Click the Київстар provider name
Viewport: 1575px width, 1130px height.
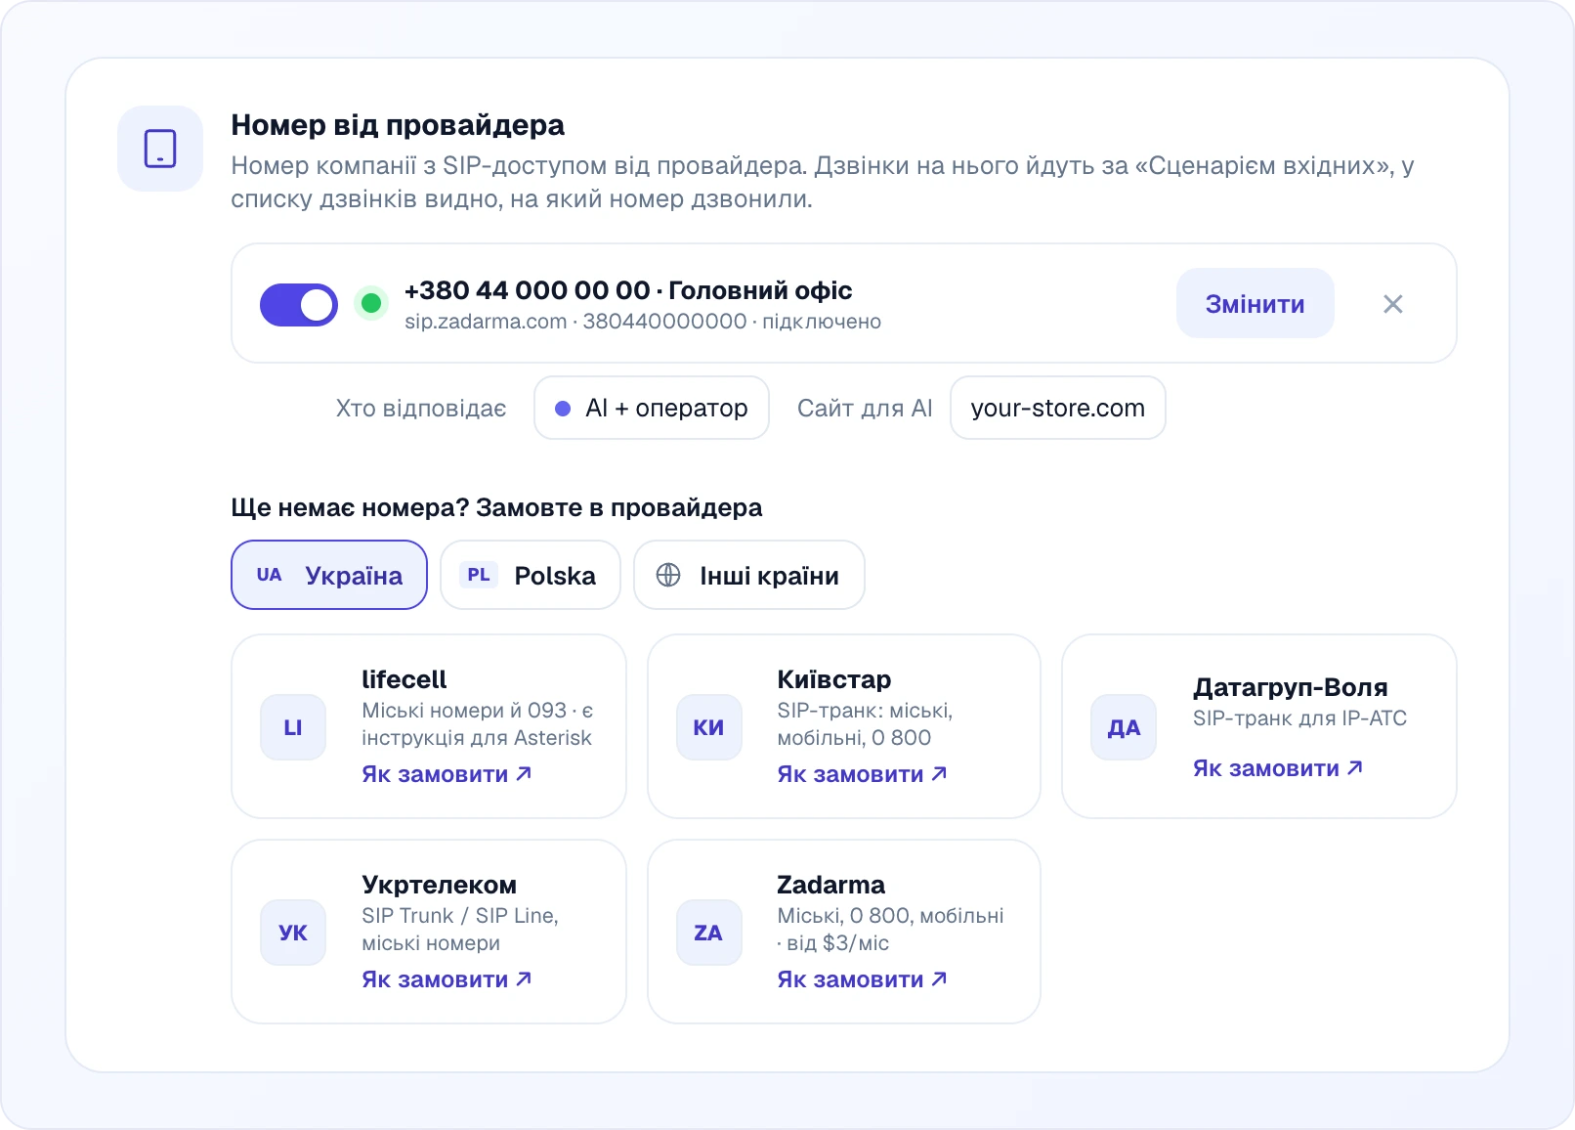click(834, 679)
